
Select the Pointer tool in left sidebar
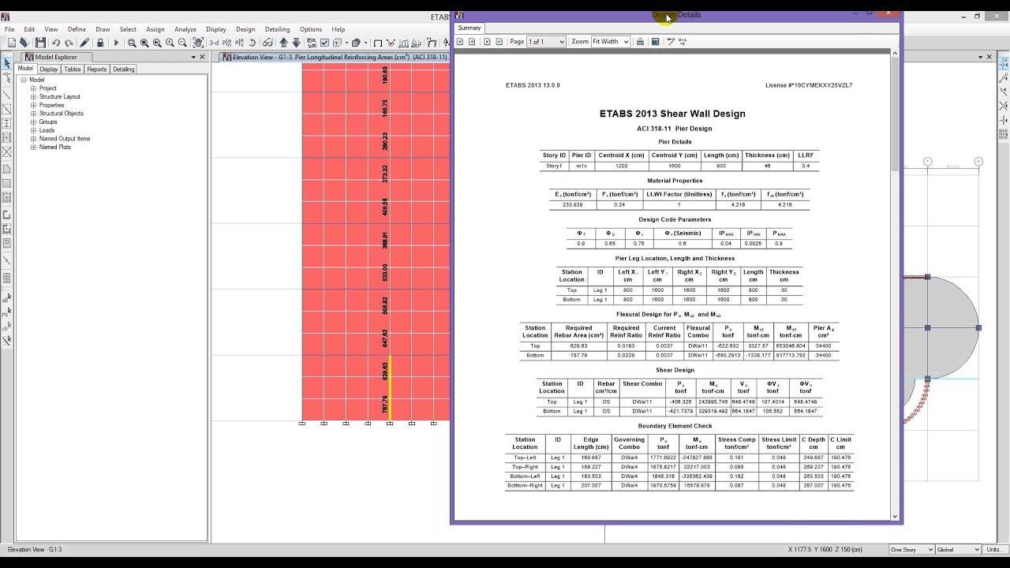coord(6,63)
